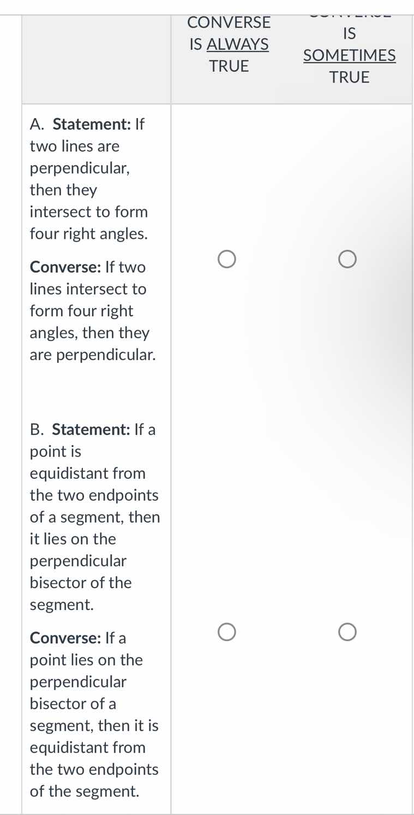
Task: Click 'point lies on the' in converse B
Action: tap(86, 660)
